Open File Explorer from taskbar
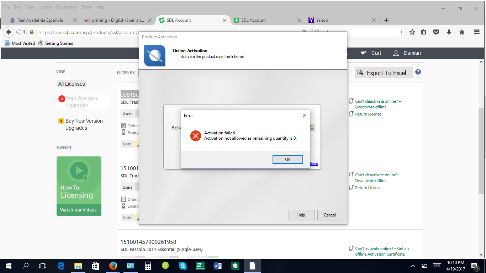This screenshot has height=273, width=486. (78, 266)
